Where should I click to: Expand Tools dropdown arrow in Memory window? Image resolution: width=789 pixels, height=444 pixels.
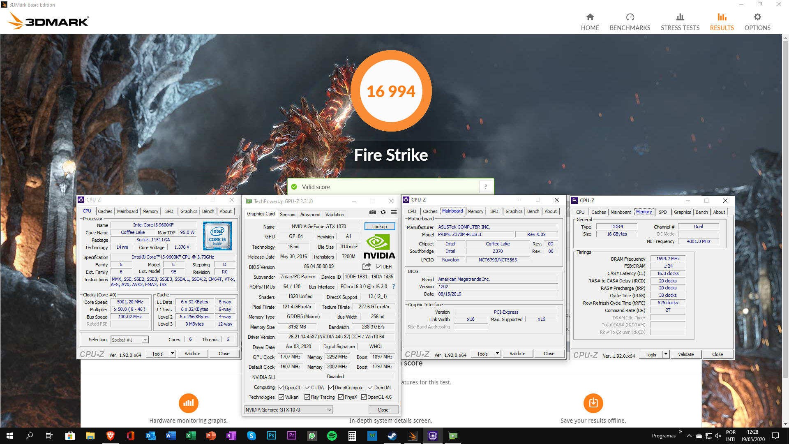(x=666, y=354)
